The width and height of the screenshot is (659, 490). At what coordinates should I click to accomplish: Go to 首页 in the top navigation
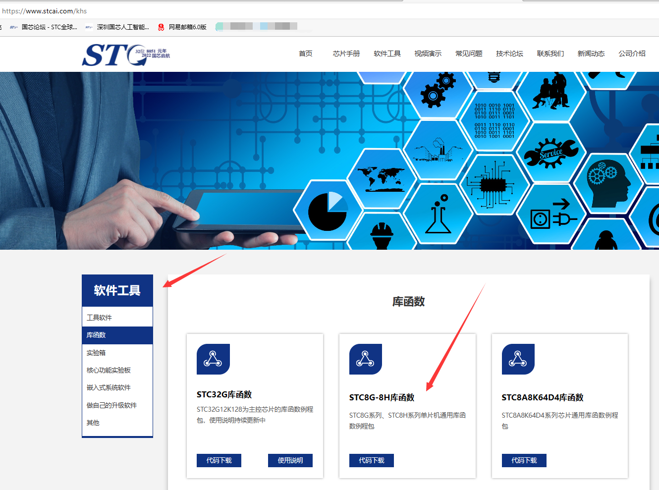click(306, 54)
